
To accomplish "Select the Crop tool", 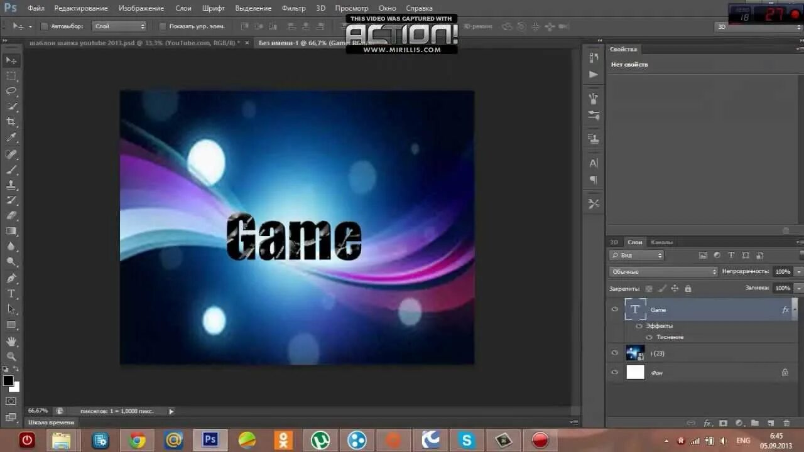I will point(11,122).
